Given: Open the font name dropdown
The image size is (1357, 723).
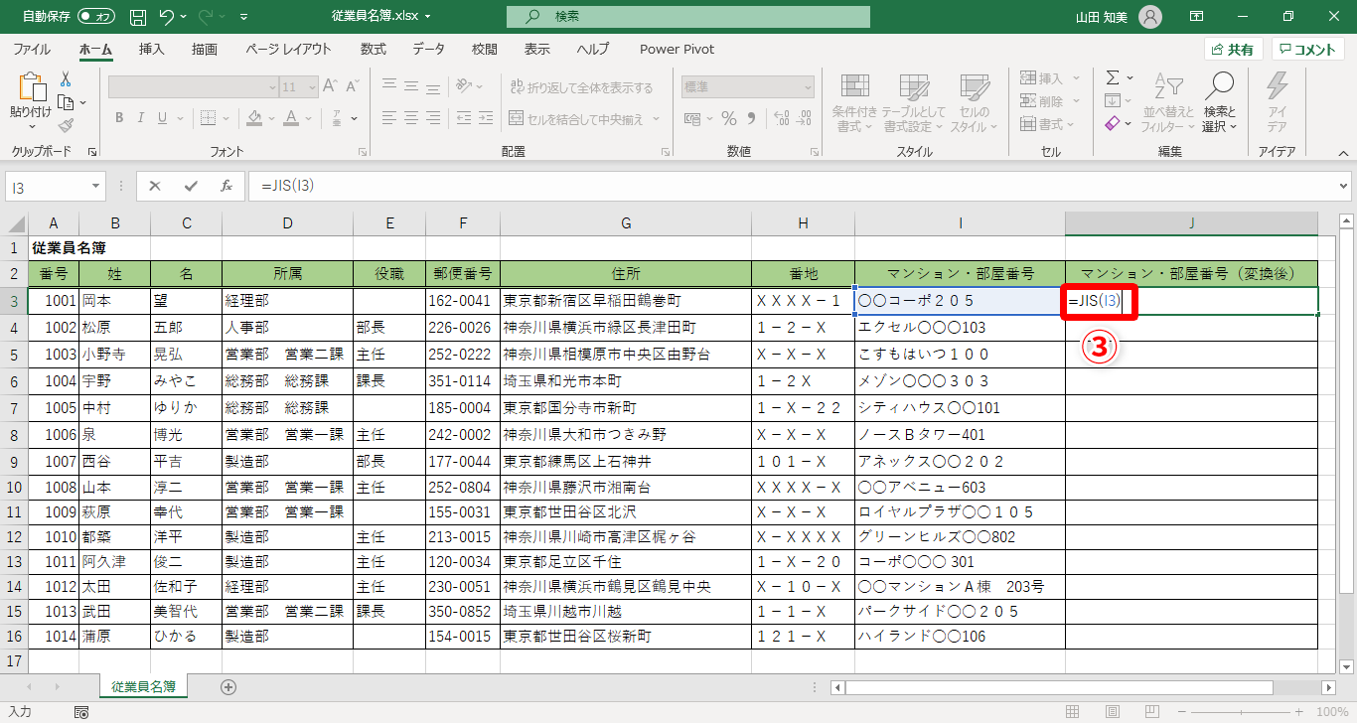Looking at the screenshot, I should pos(271,87).
